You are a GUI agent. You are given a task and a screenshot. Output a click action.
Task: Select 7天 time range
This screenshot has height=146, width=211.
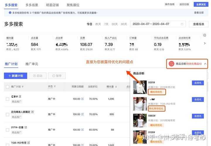click(x=106, y=24)
